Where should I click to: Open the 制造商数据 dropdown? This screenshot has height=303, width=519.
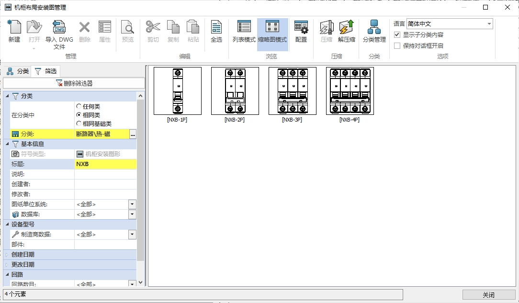(132, 235)
